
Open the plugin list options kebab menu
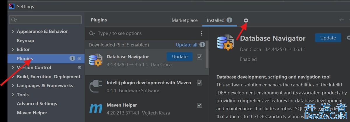[x=202, y=34]
